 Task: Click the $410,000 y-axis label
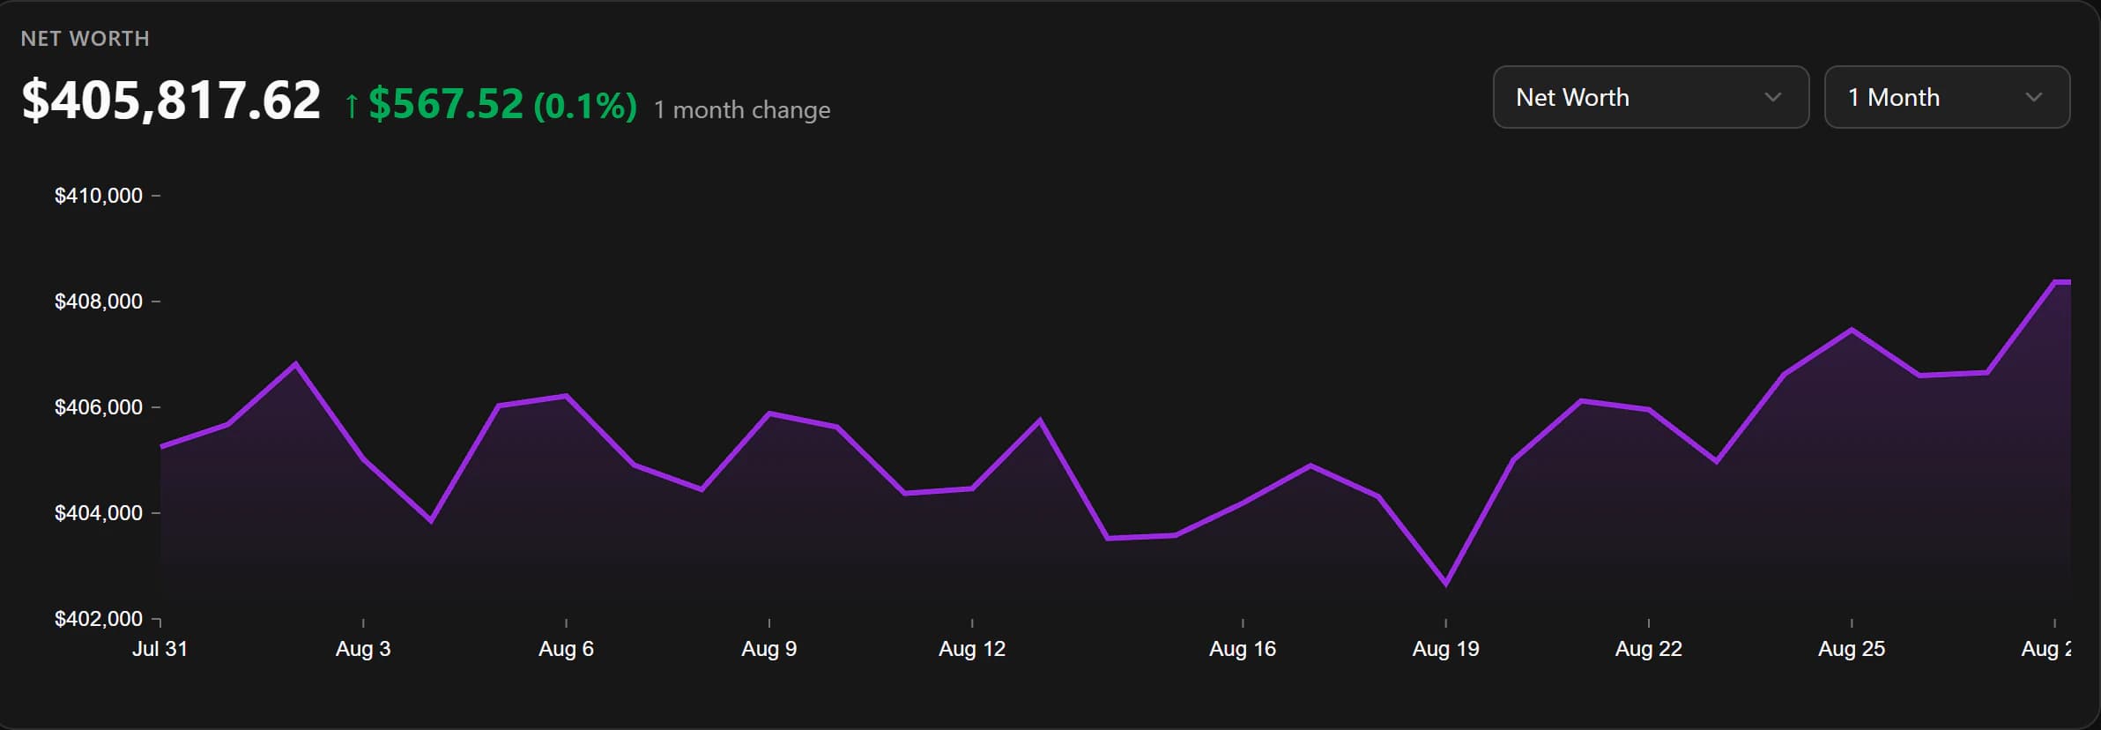click(x=99, y=196)
